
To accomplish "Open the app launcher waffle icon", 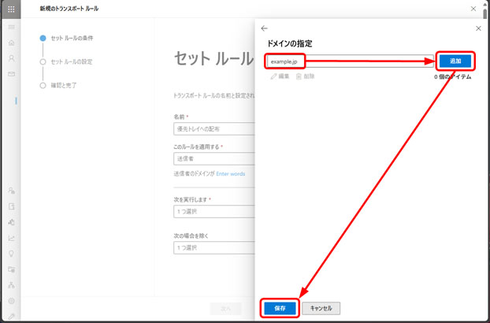I will (x=11, y=9).
